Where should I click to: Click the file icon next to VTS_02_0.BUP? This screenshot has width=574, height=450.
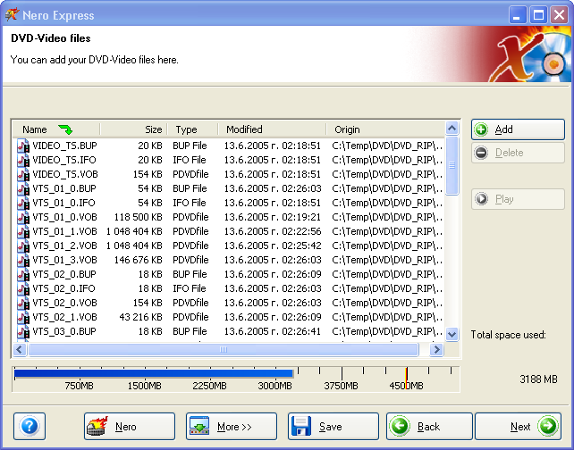(23, 274)
